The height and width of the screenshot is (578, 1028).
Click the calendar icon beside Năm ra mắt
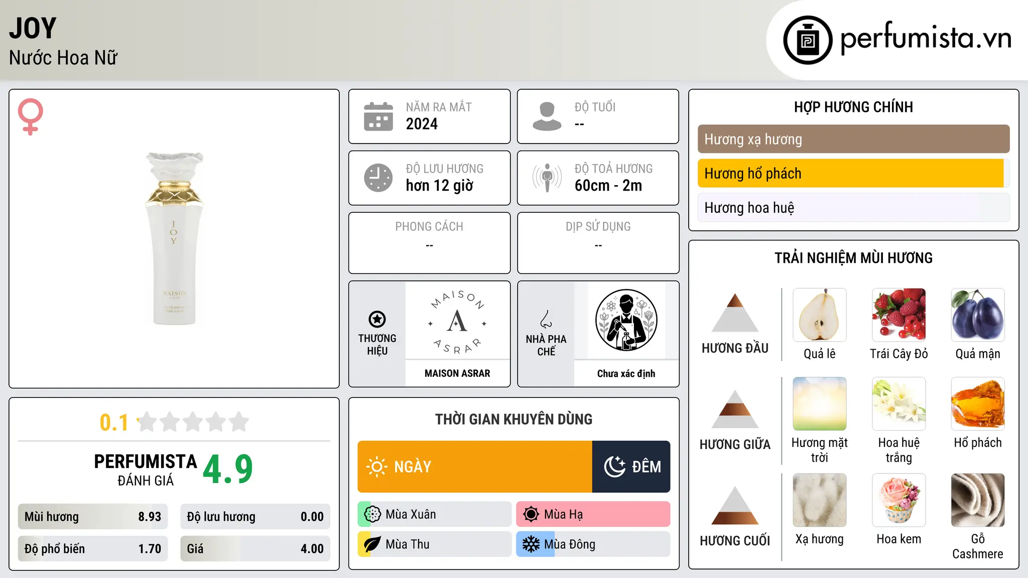[x=378, y=116]
